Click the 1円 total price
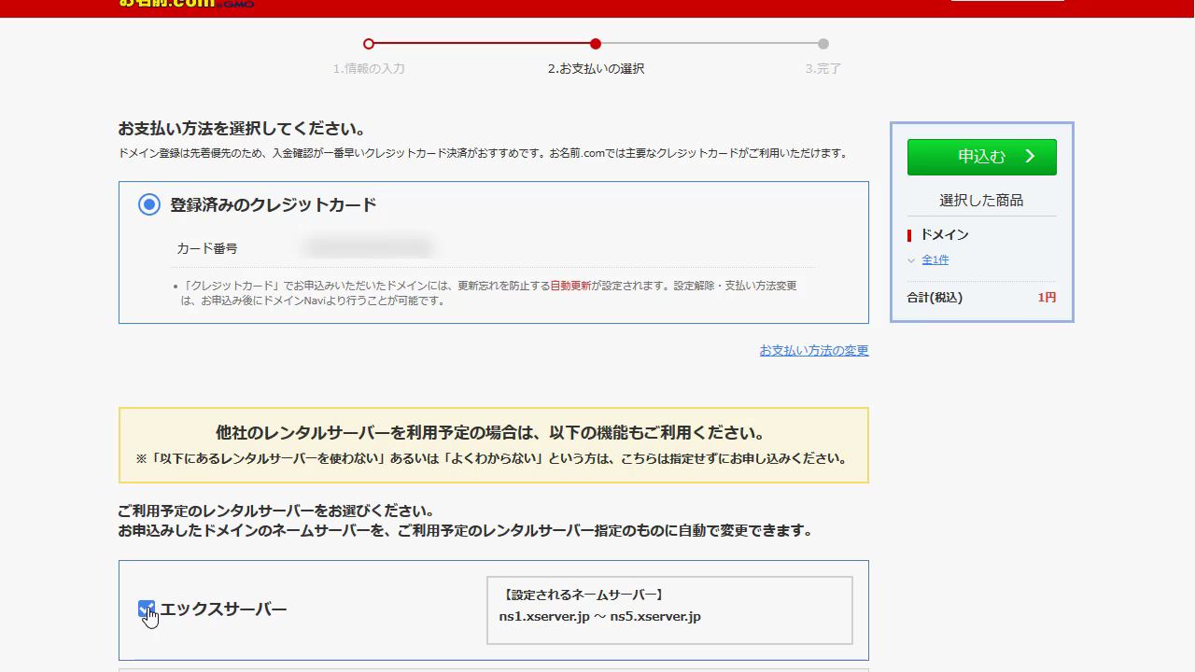The height and width of the screenshot is (672, 1195). (x=1047, y=298)
